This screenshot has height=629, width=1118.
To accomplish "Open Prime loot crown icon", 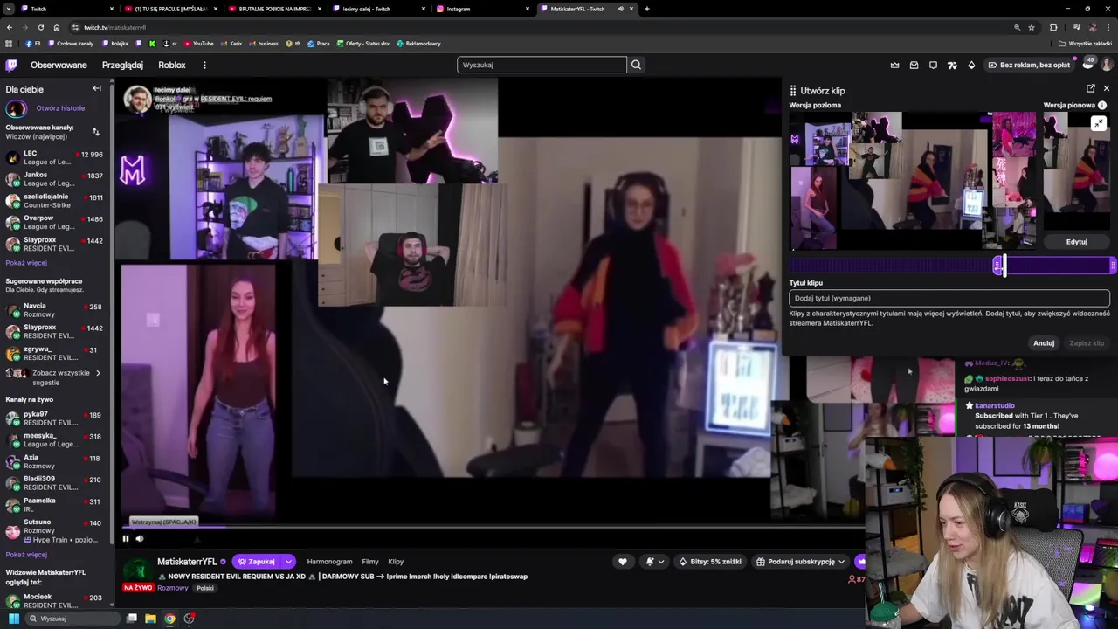I will click(x=894, y=65).
